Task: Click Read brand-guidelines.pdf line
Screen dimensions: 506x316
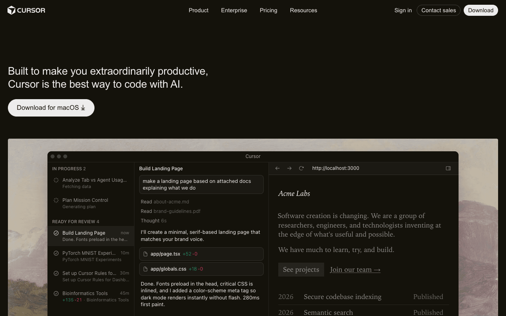Action: tap(170, 211)
